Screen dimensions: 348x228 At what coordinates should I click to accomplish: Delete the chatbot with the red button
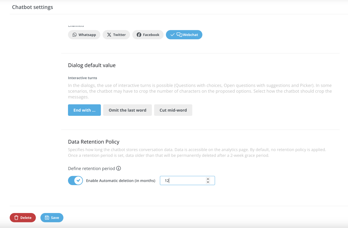tap(23, 217)
